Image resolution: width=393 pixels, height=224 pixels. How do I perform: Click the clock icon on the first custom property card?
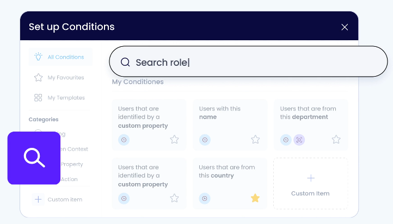124,140
